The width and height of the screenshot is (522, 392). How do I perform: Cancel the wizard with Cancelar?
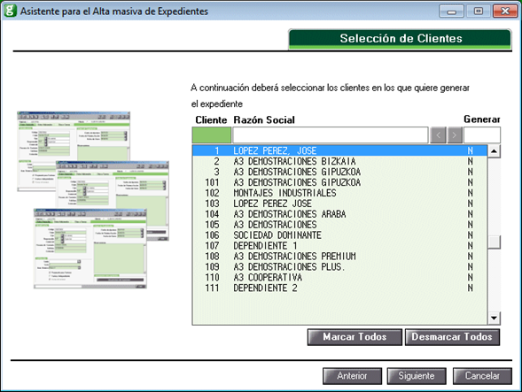(482, 376)
